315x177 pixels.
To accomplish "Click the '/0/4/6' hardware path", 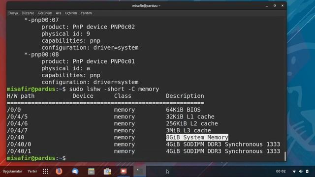I will tap(17, 123).
